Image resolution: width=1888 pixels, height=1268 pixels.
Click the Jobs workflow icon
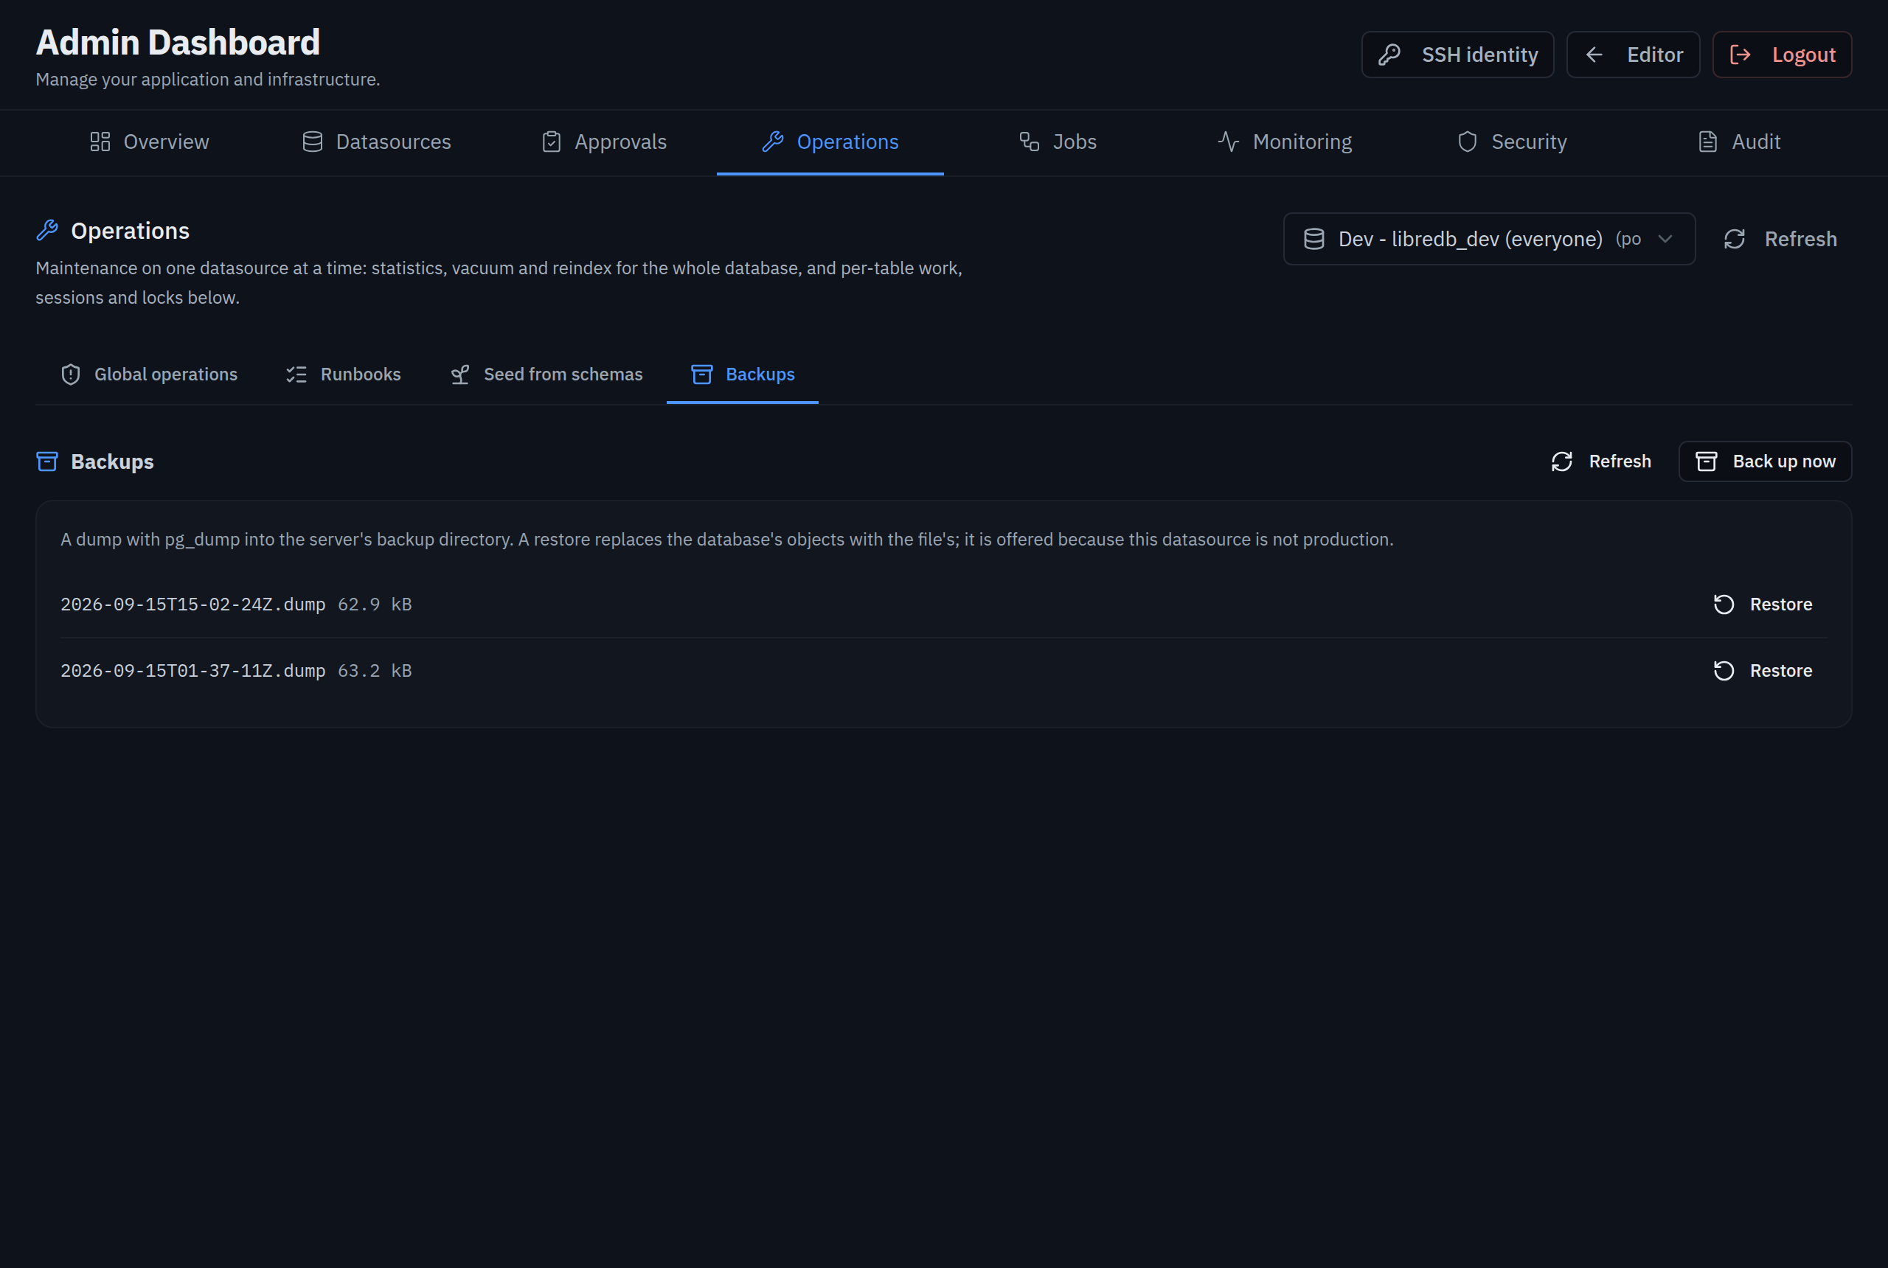pyautogui.click(x=1029, y=142)
